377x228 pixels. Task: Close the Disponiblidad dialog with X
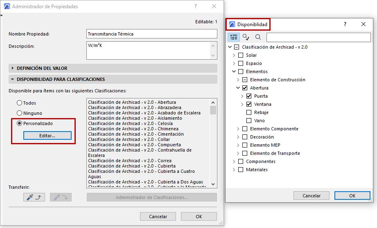pos(363,24)
